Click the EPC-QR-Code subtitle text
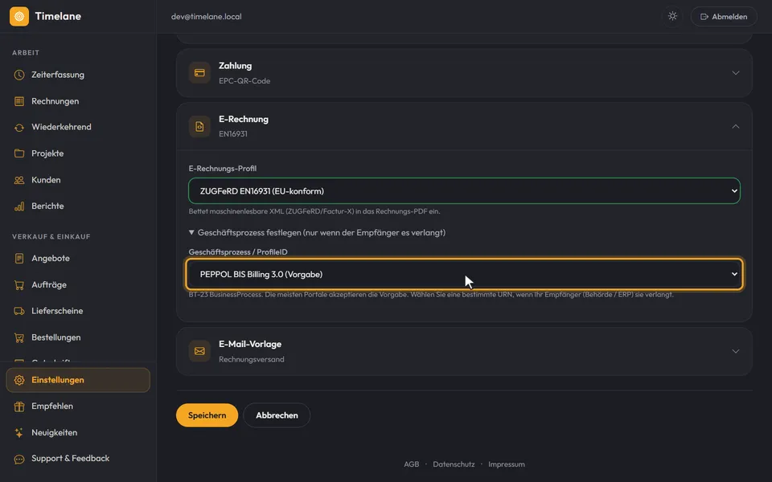772x482 pixels. pyautogui.click(x=244, y=80)
